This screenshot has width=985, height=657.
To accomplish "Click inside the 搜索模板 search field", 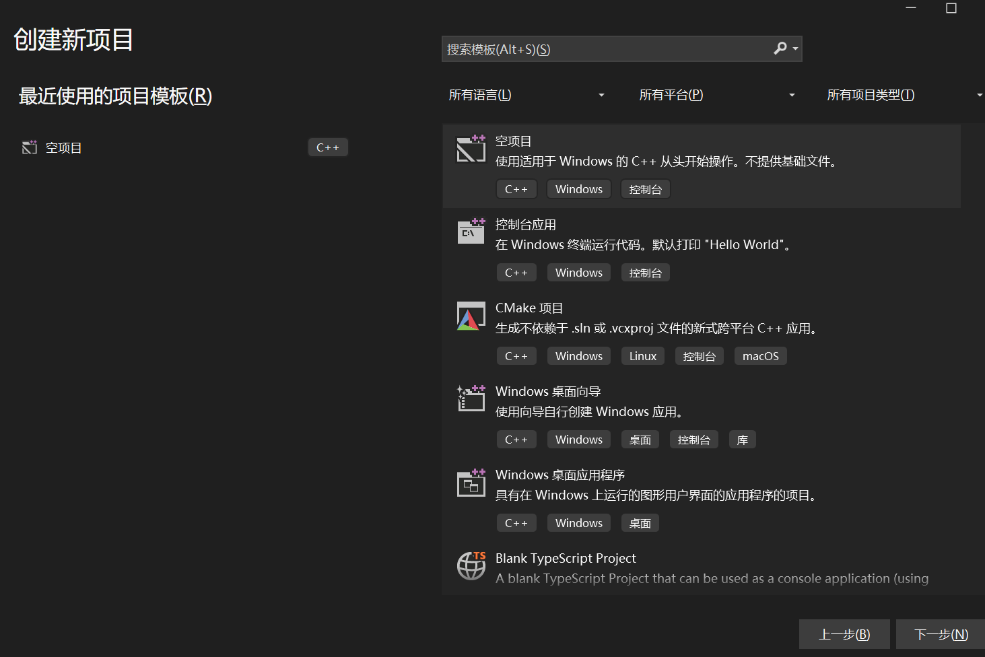I will click(x=606, y=48).
